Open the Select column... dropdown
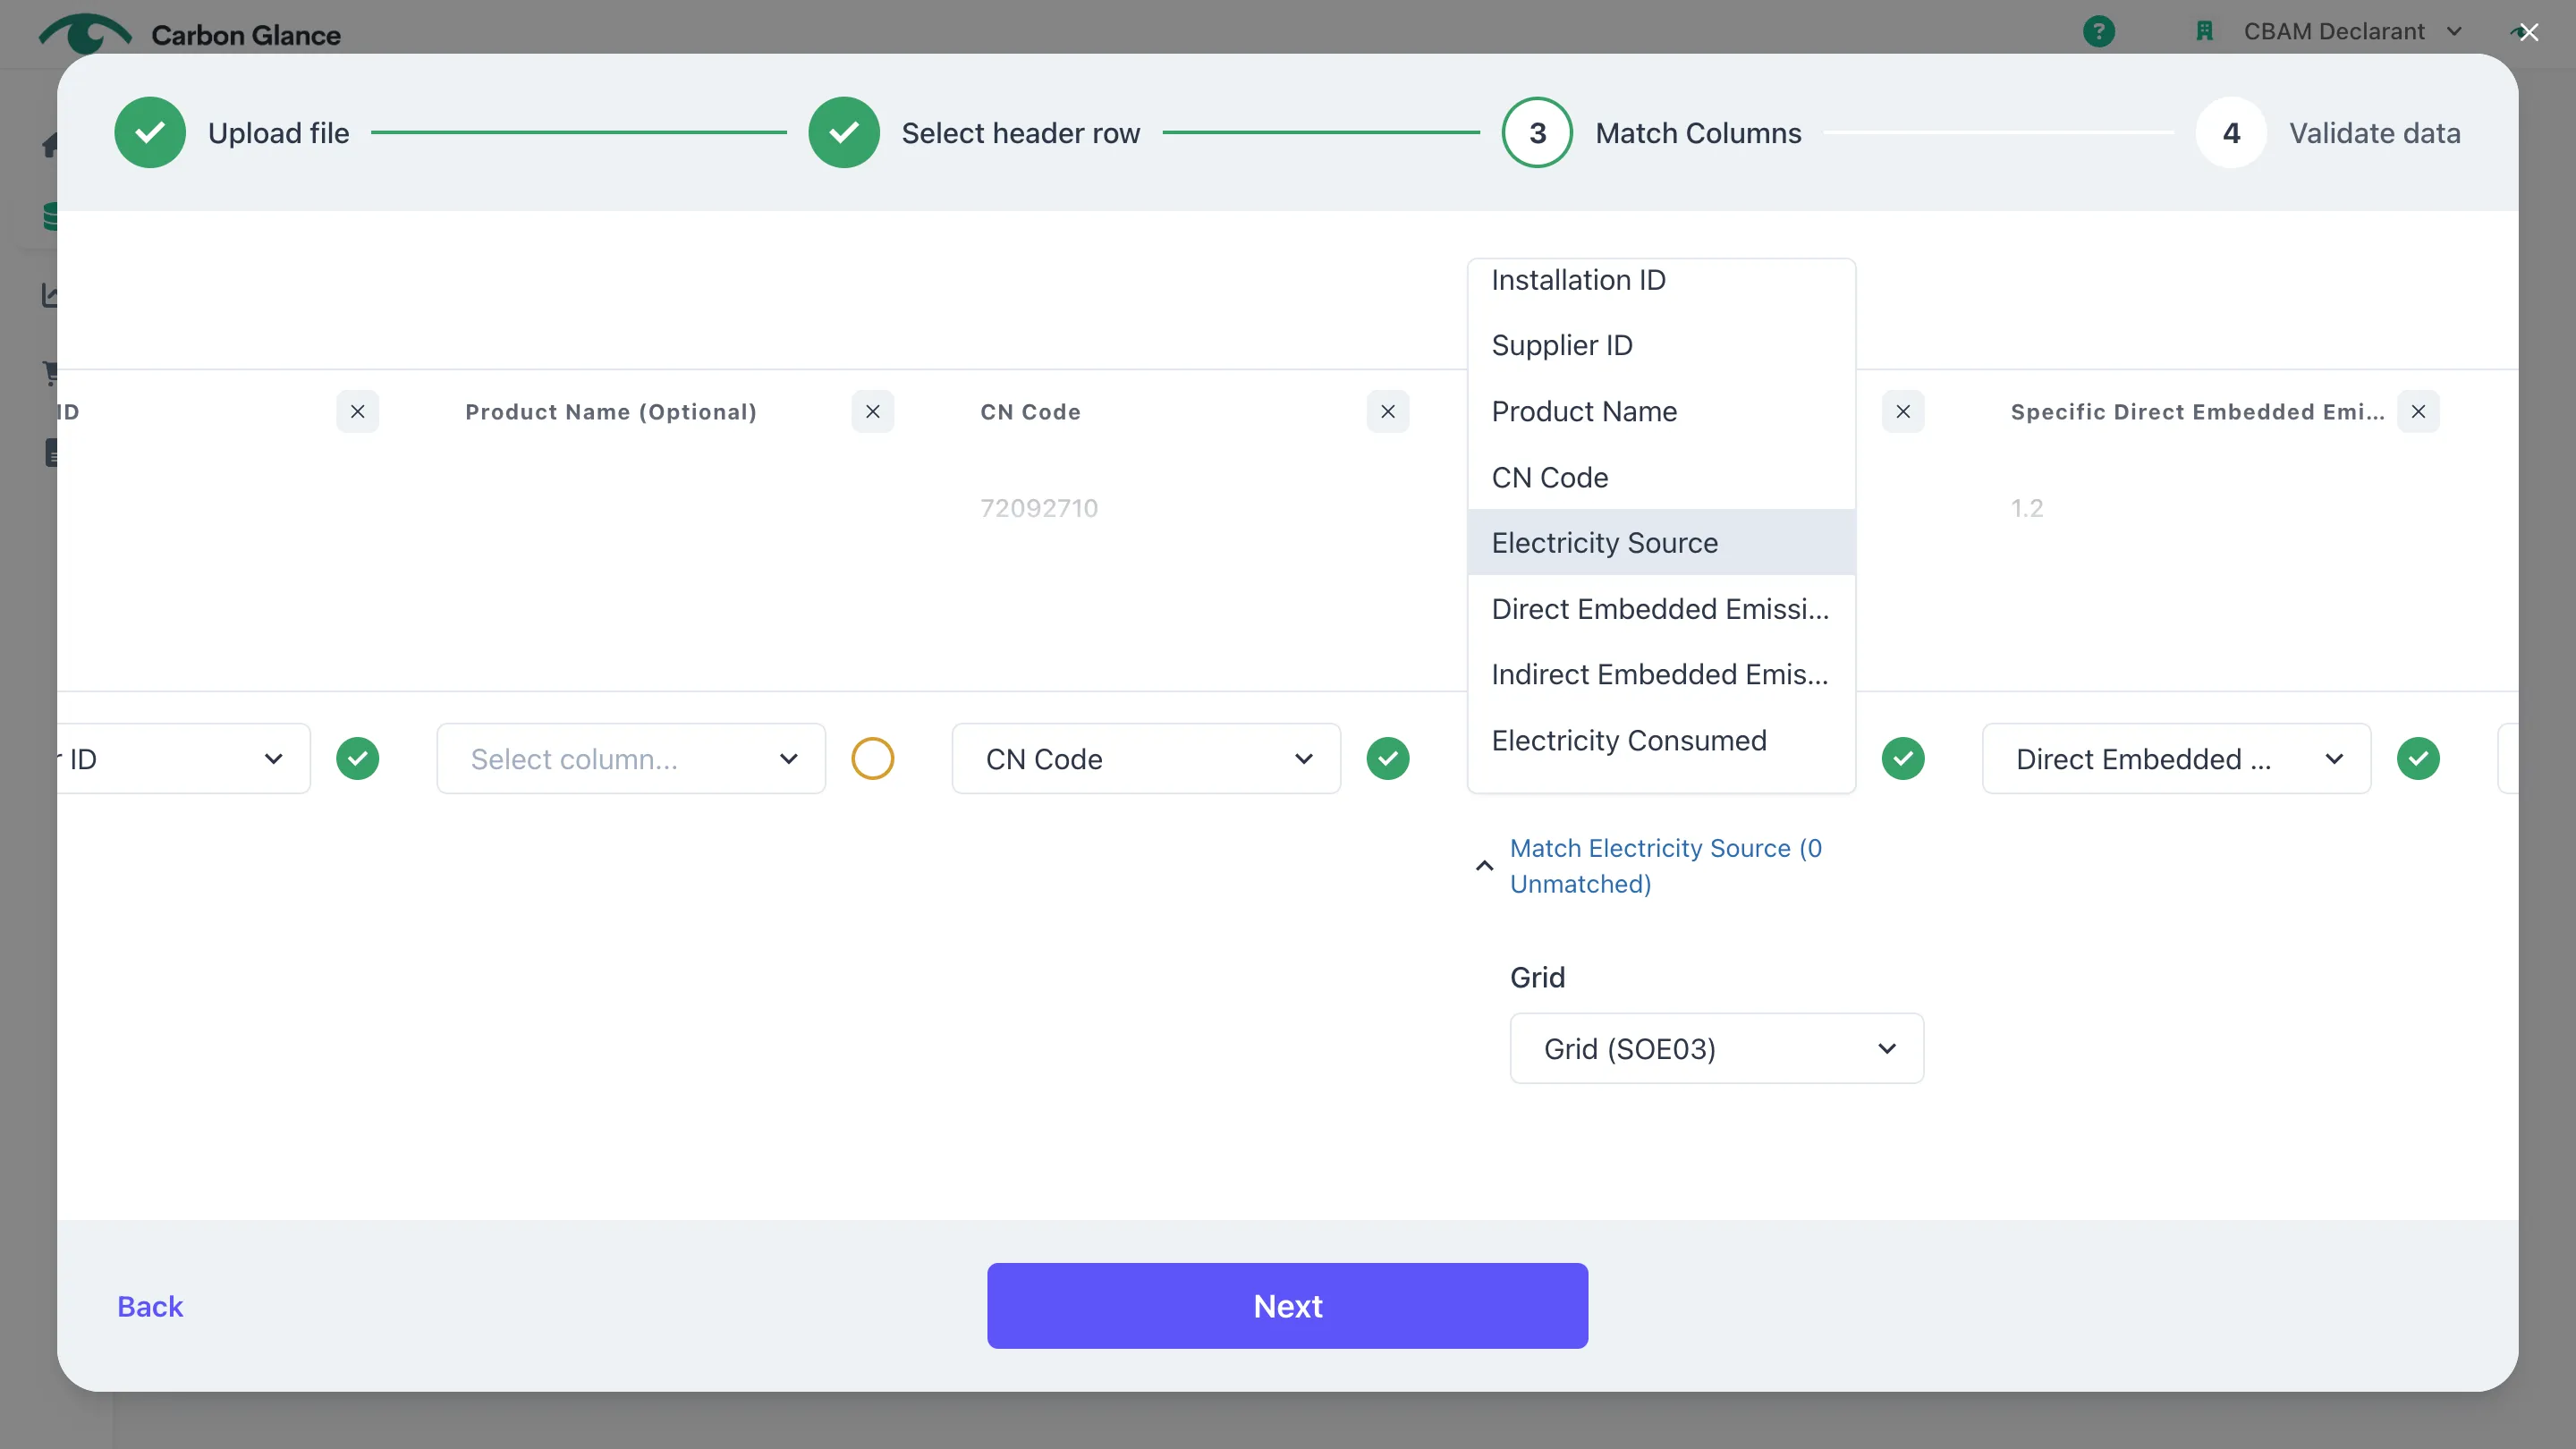This screenshot has width=2576, height=1449. pos(631,759)
